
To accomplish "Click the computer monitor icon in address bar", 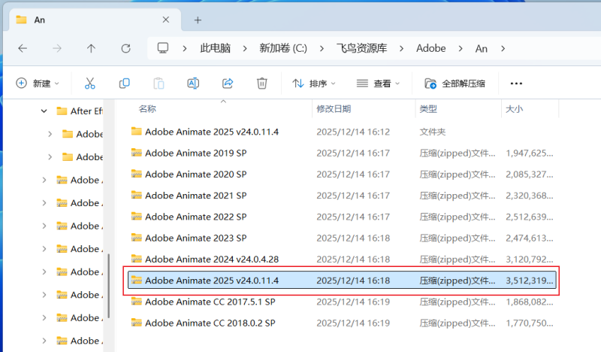I will tap(163, 48).
